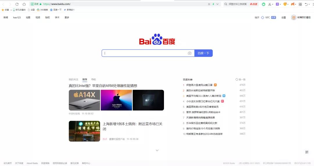
Task: Click the green padlock in address bar
Action: coord(41,4)
